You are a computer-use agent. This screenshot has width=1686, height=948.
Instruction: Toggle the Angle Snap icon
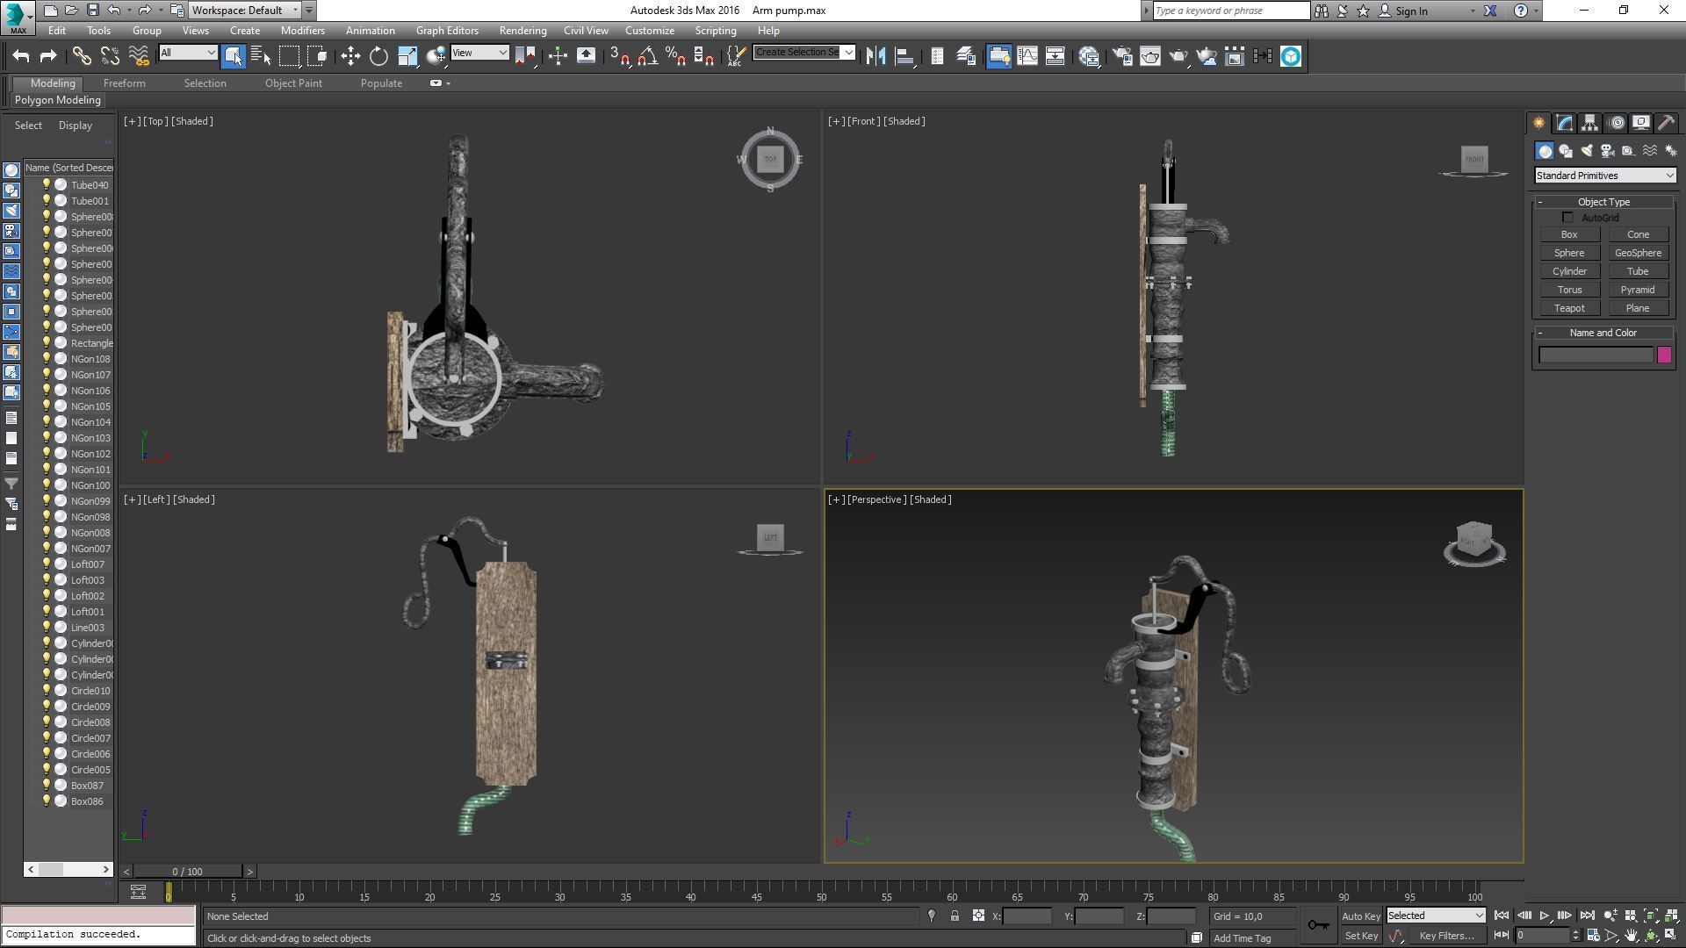[647, 56]
